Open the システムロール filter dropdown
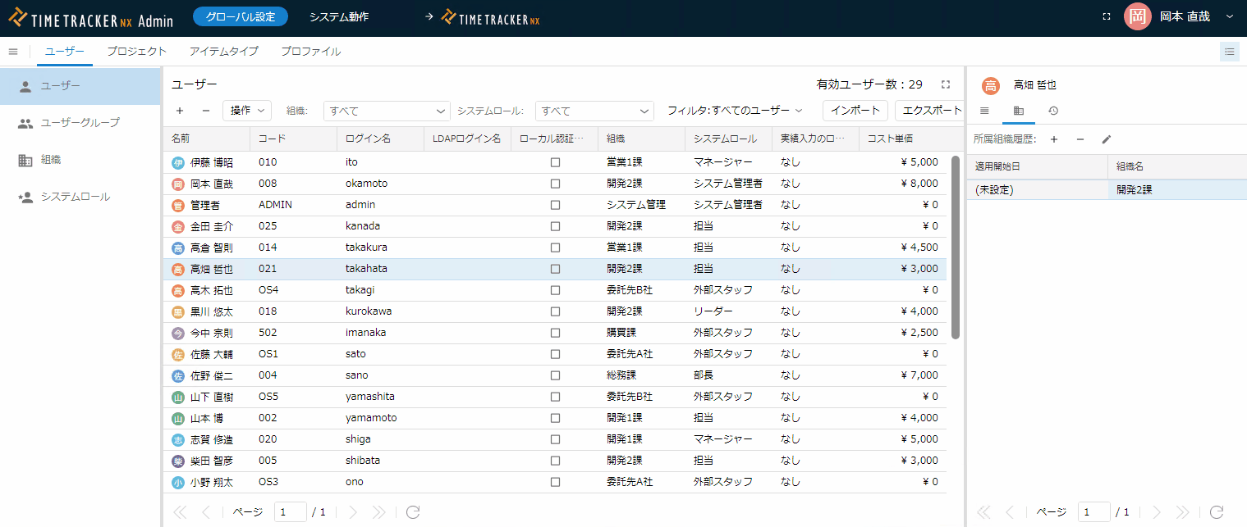Image resolution: width=1247 pixels, height=527 pixels. click(594, 111)
